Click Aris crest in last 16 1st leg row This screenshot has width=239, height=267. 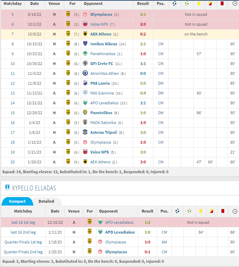click(x=90, y=222)
